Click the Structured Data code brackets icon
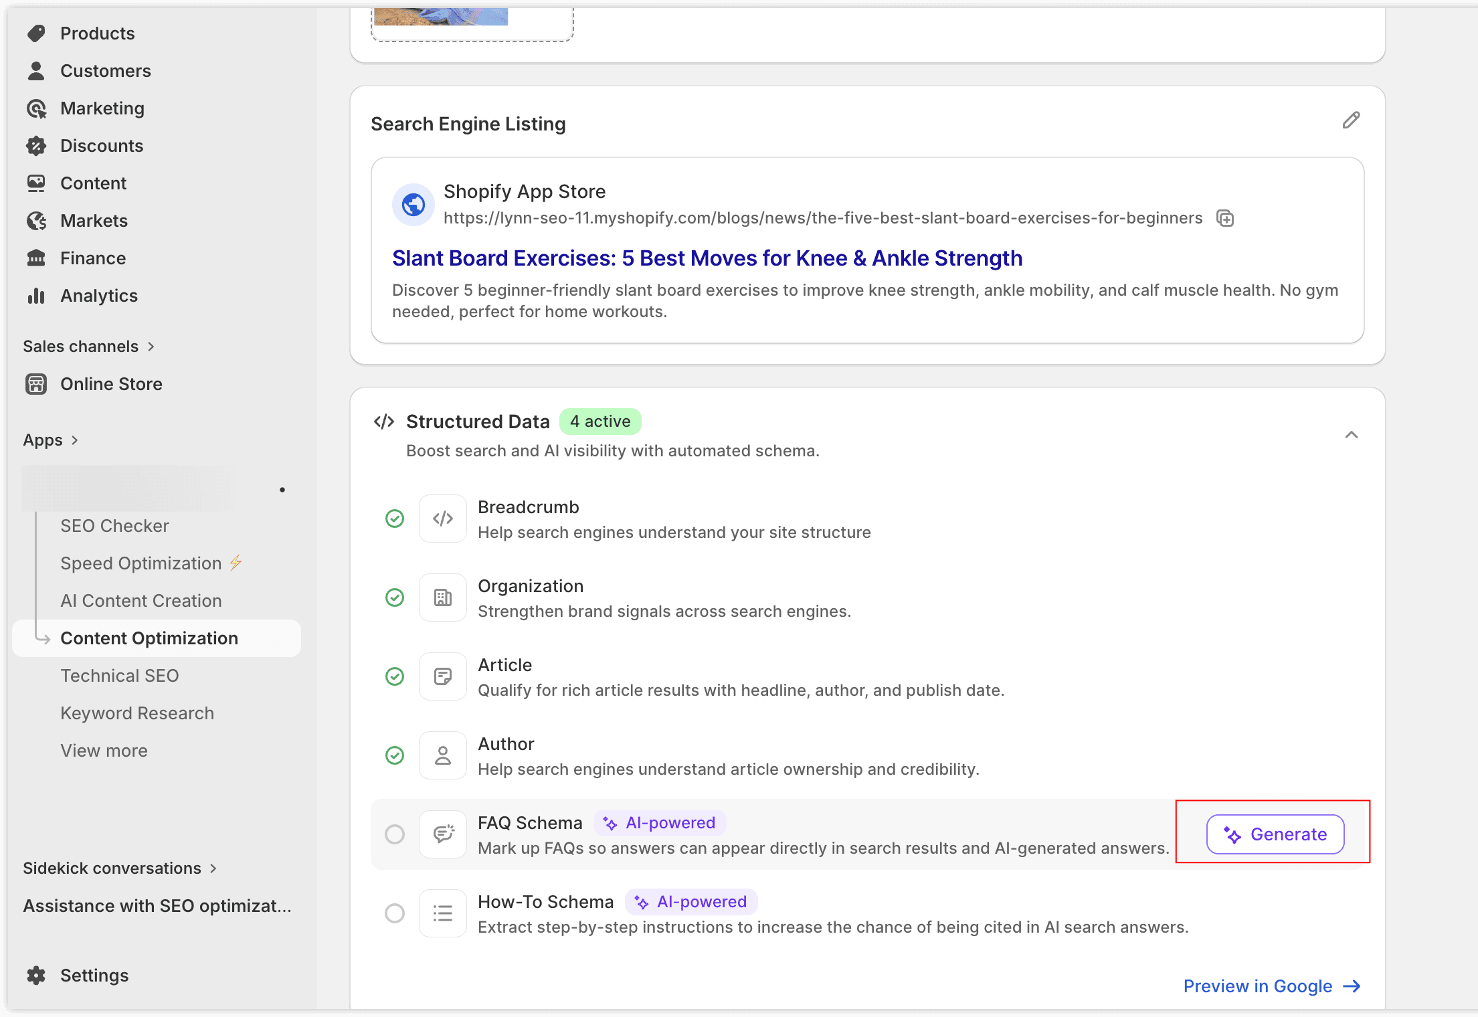1478x1017 pixels. (x=384, y=422)
